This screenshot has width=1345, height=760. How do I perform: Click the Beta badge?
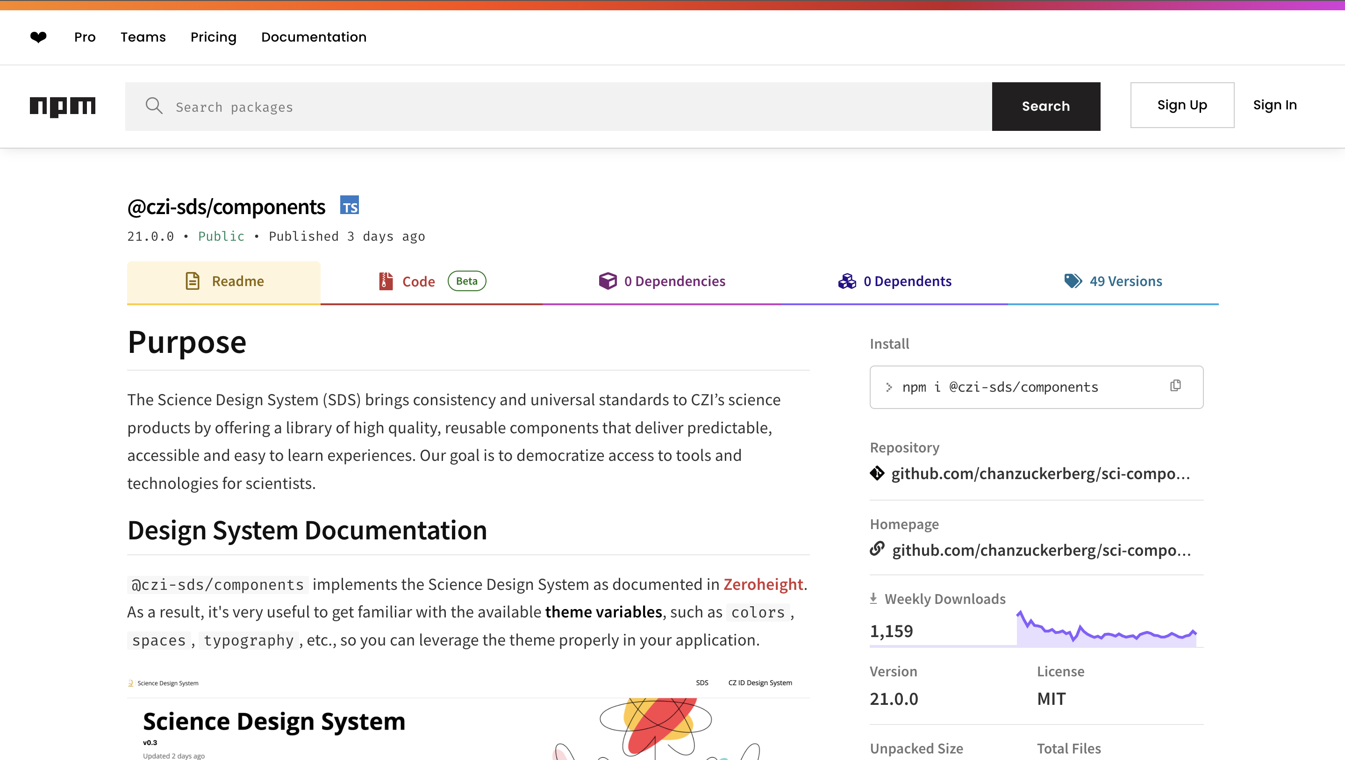pyautogui.click(x=467, y=281)
